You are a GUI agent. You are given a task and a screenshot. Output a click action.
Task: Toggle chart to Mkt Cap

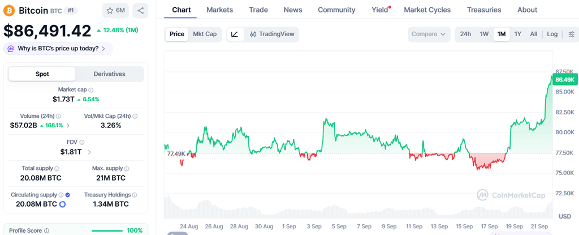[x=205, y=34]
